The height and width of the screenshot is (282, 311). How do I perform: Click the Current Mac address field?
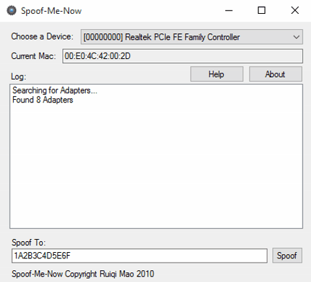click(182, 56)
